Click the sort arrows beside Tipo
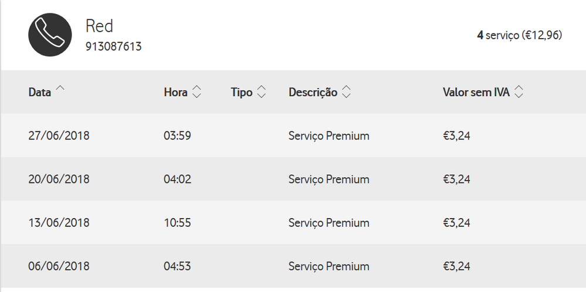586x292 pixels. point(262,92)
